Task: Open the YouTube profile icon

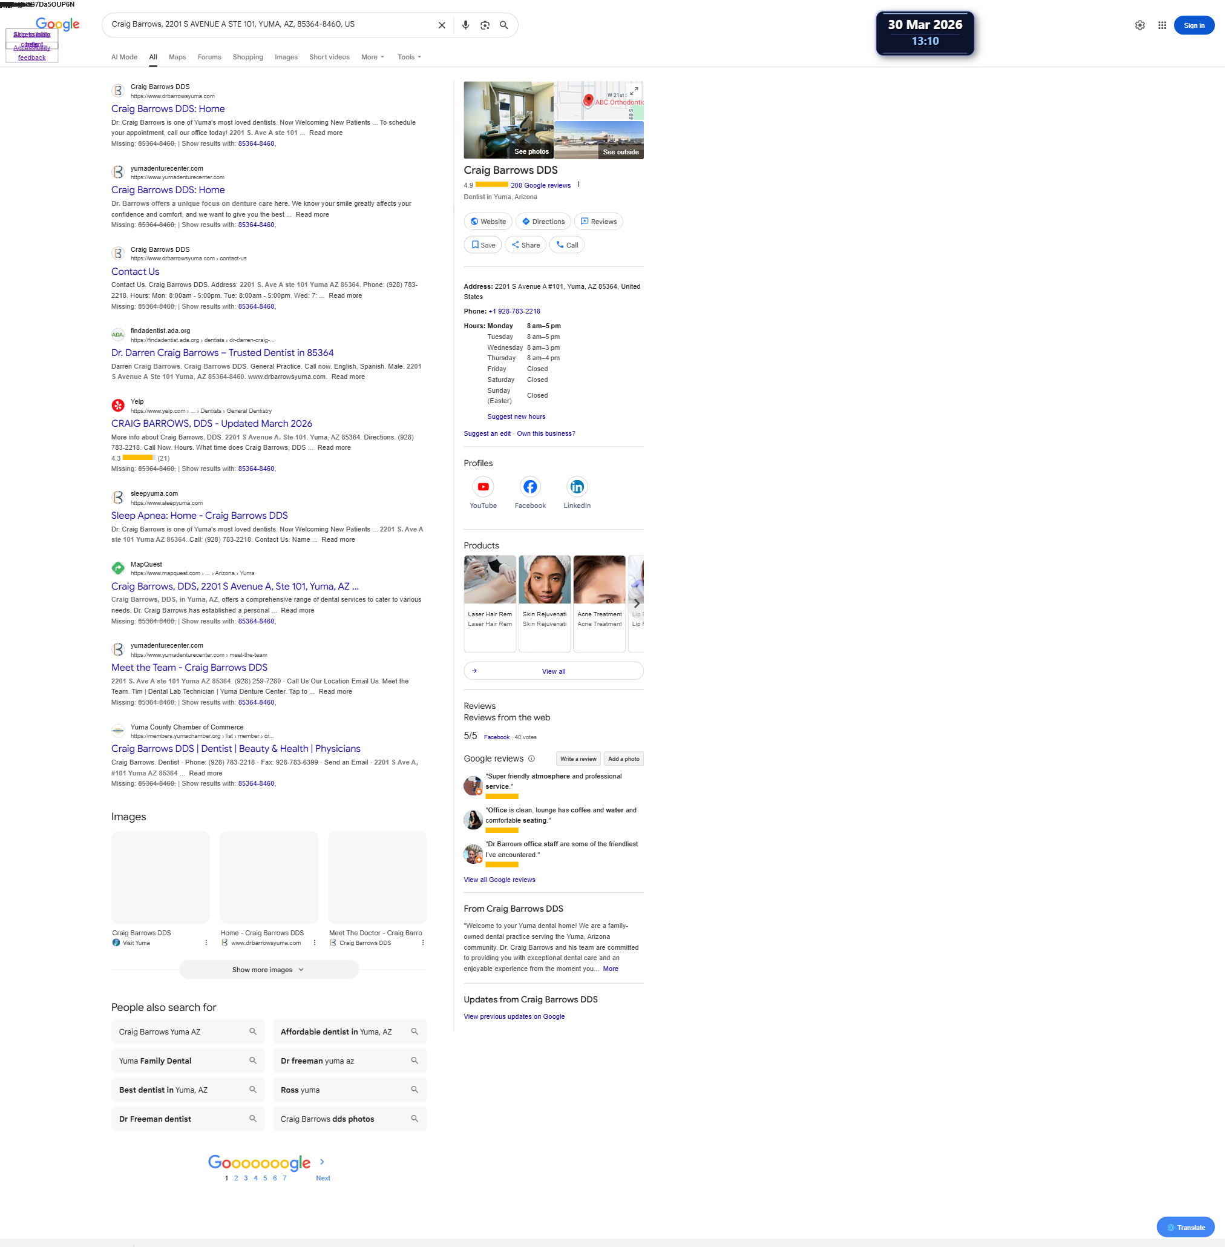Action: 483,487
